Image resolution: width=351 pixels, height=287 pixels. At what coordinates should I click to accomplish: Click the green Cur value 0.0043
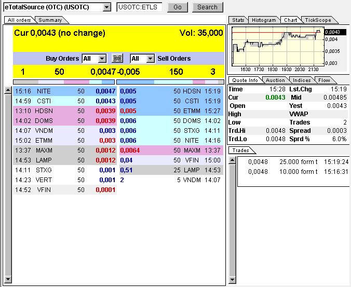pos(275,98)
